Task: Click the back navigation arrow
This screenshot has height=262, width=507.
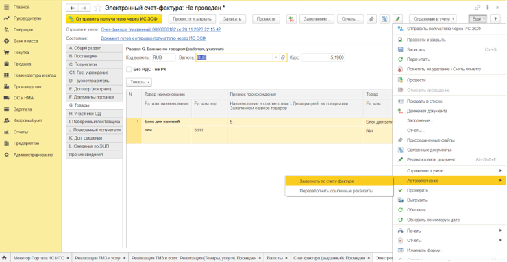Action: pyautogui.click(x=72, y=7)
